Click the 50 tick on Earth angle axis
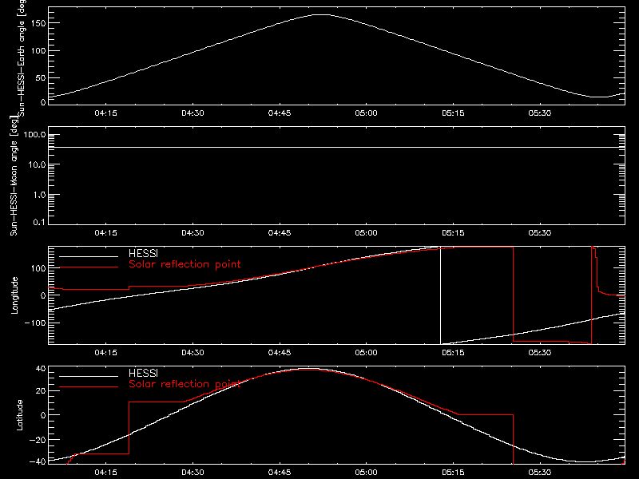 41,77
